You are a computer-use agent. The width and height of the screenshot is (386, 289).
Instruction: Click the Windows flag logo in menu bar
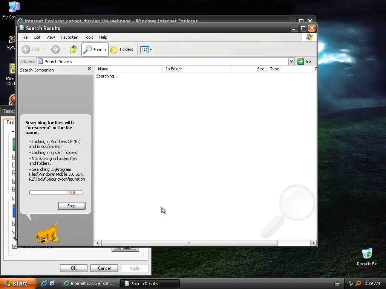click(309, 37)
